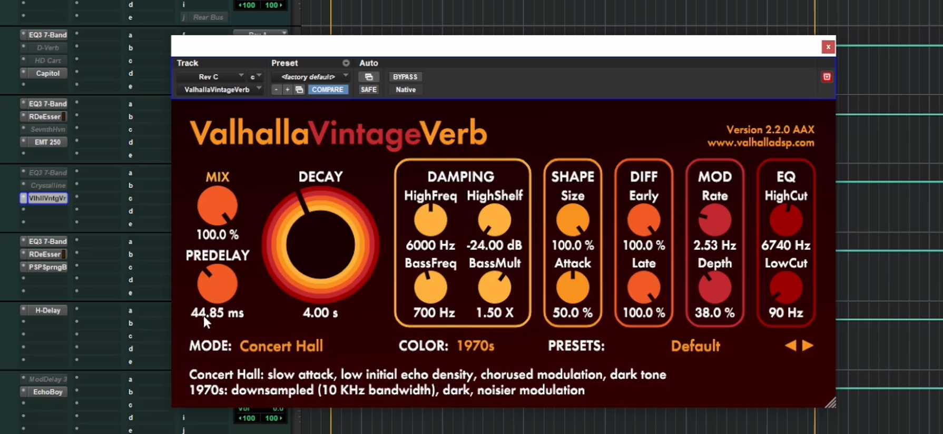
Task: Click the 44.85 ms predelay value field
Action: tap(217, 313)
